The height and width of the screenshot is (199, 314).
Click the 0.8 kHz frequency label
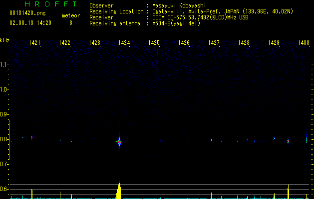pos(5,139)
